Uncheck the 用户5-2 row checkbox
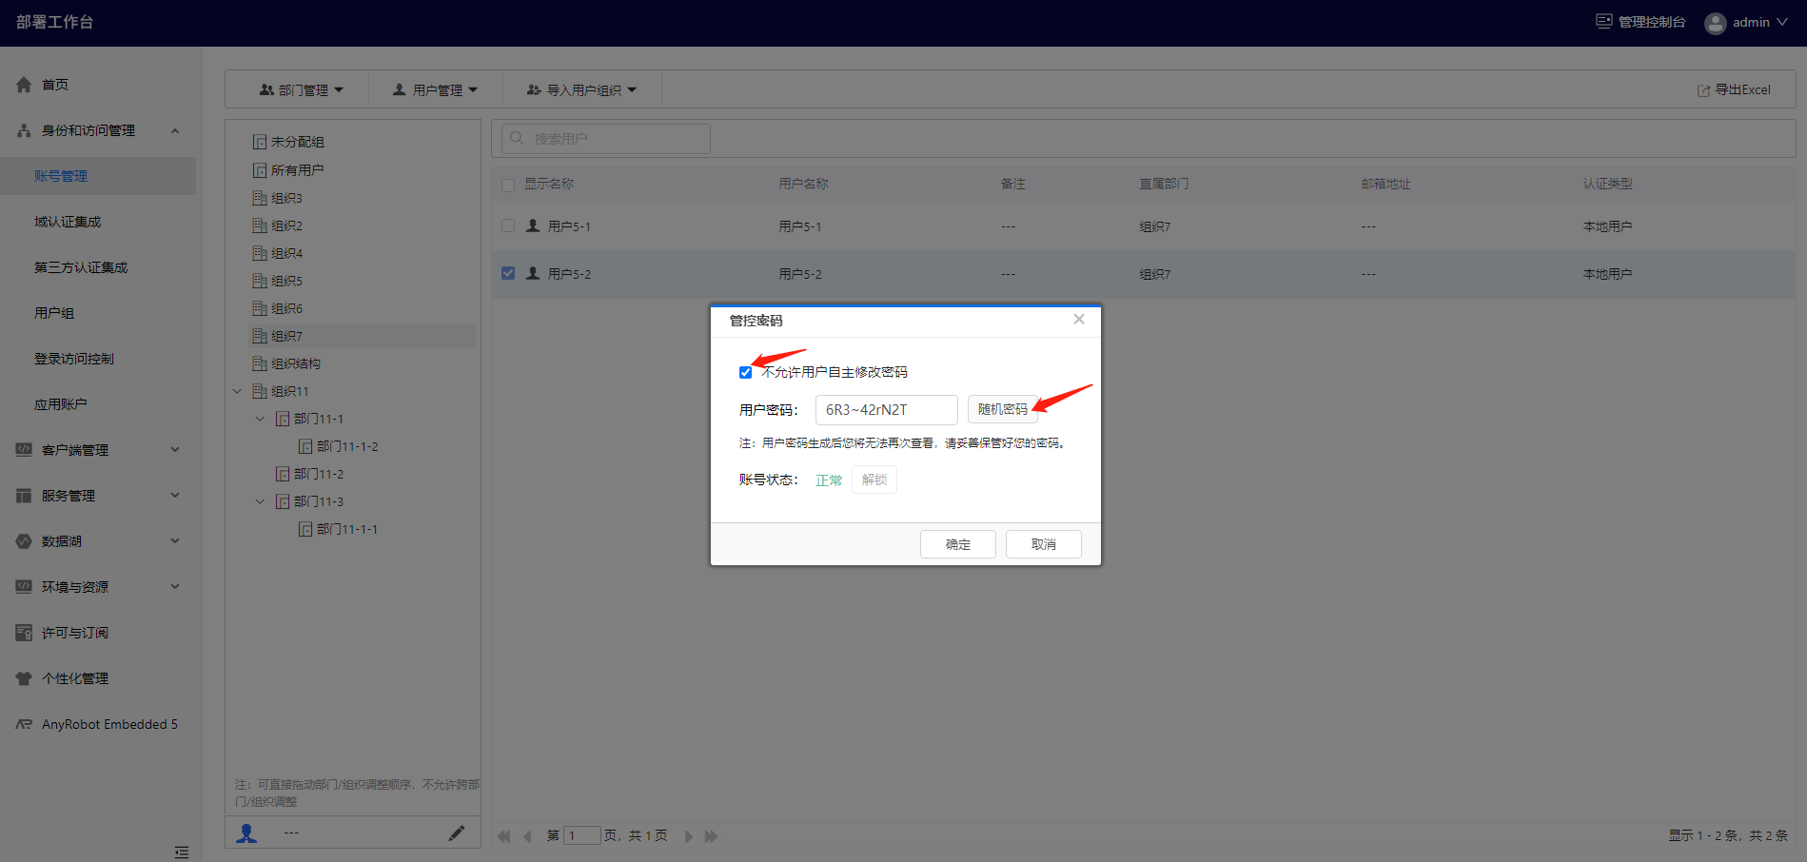Viewport: 1807px width, 862px height. point(508,273)
